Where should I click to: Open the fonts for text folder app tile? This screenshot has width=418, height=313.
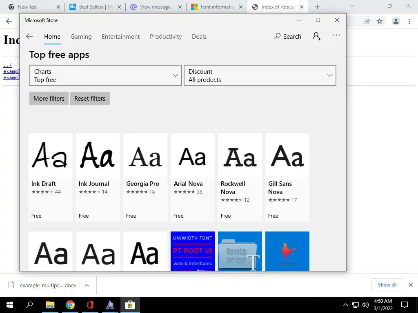[240, 251]
